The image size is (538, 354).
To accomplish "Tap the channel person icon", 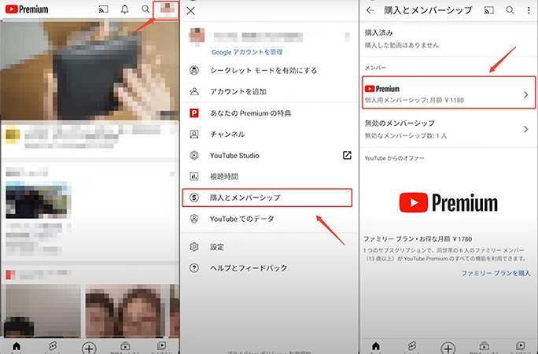I will [194, 134].
